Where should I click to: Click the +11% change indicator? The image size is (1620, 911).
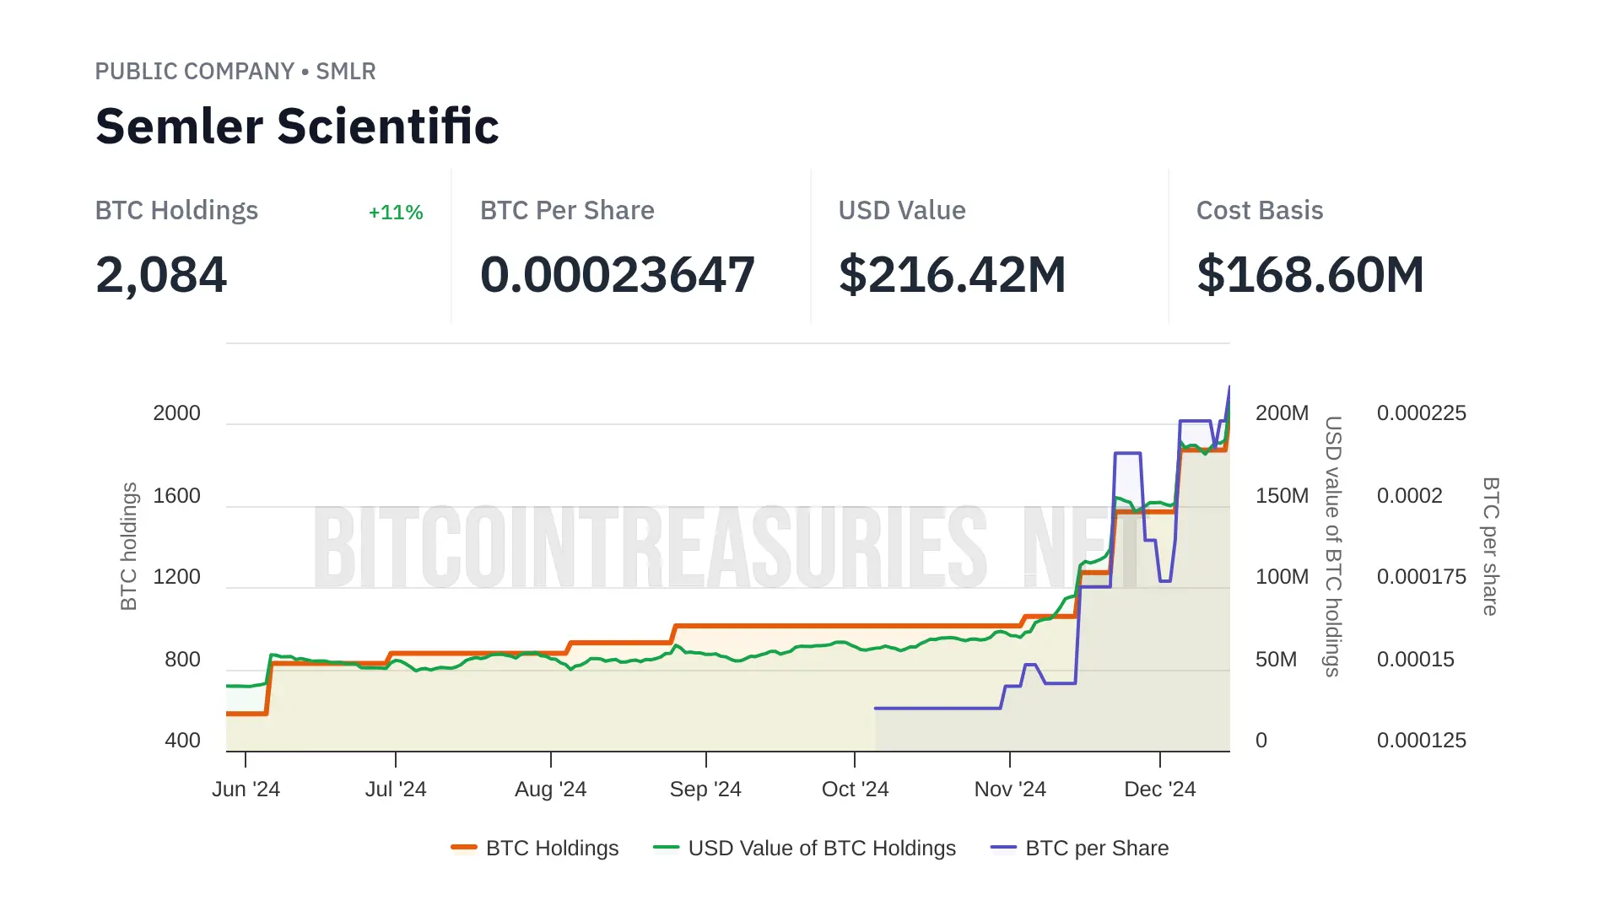tap(396, 213)
